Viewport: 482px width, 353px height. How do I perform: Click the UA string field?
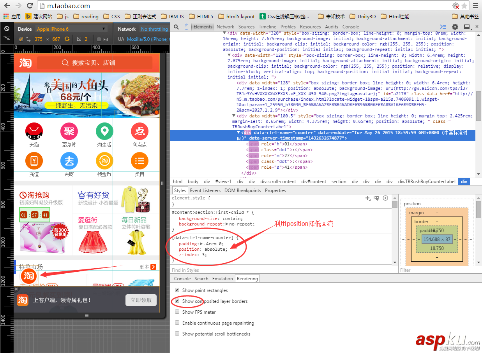point(148,39)
